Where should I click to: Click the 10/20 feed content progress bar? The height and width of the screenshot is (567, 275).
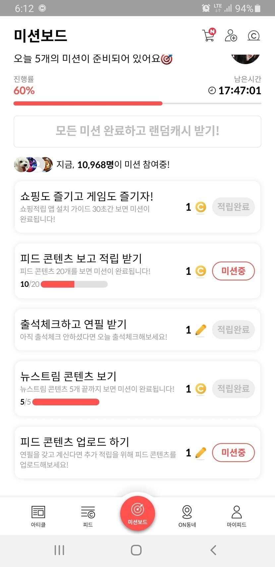74,284
